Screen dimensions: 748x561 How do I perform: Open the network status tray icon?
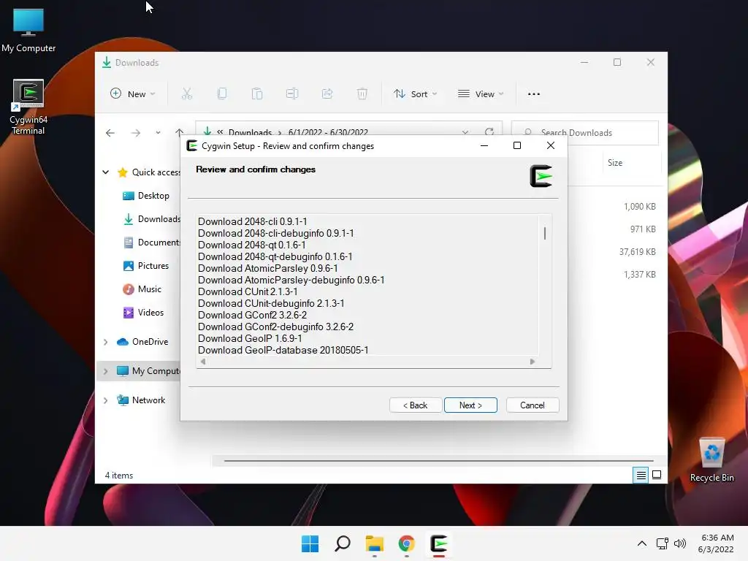point(662,543)
